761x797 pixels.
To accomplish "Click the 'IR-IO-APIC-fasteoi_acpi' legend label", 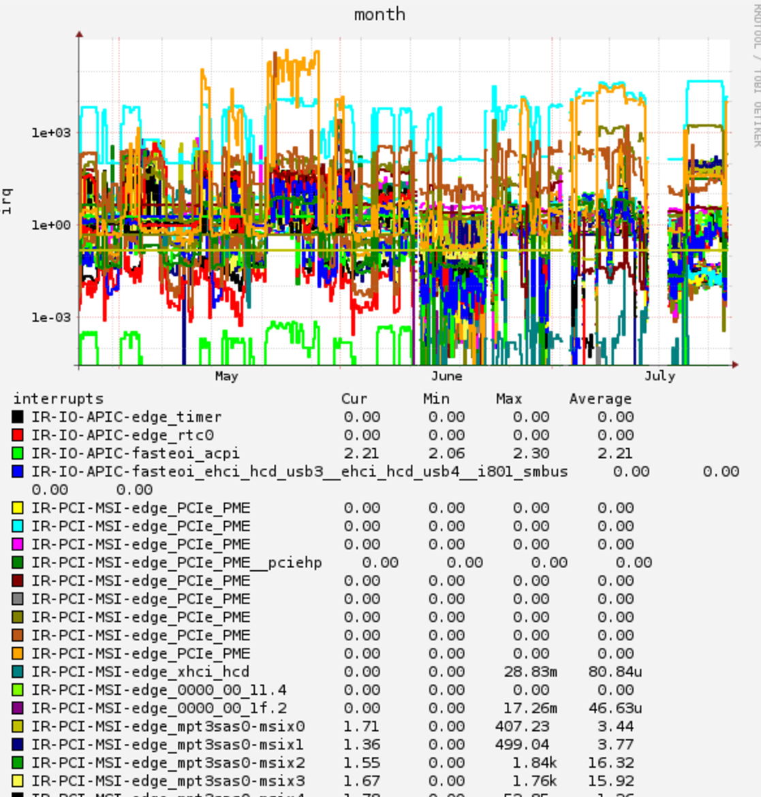I will point(135,453).
